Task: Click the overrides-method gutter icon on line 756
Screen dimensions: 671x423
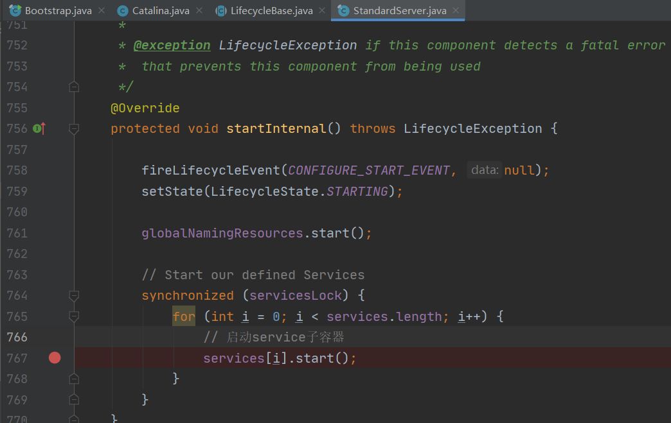Action: [x=39, y=128]
